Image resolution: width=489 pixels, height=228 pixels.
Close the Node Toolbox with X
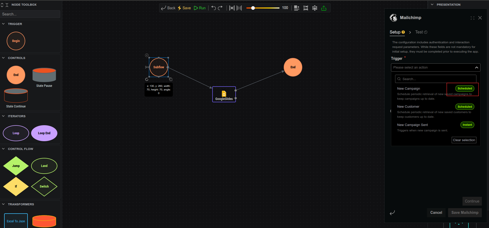click(7, 5)
